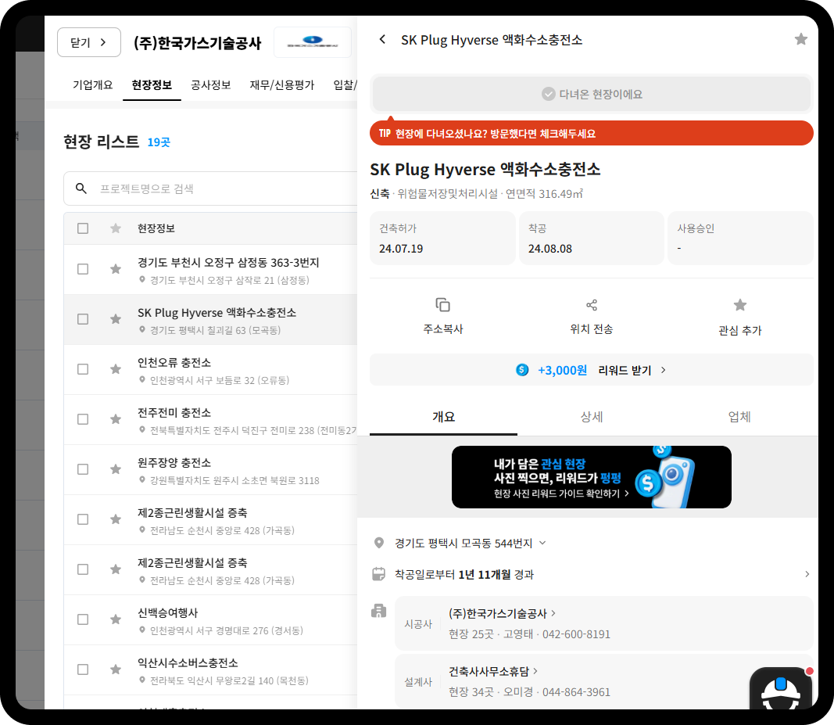Check the 신백승여행사 checkbox
The width and height of the screenshot is (834, 725).
click(x=83, y=619)
